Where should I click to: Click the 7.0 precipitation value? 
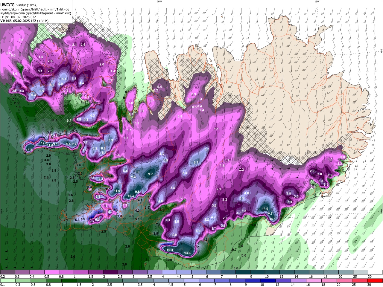120,216
